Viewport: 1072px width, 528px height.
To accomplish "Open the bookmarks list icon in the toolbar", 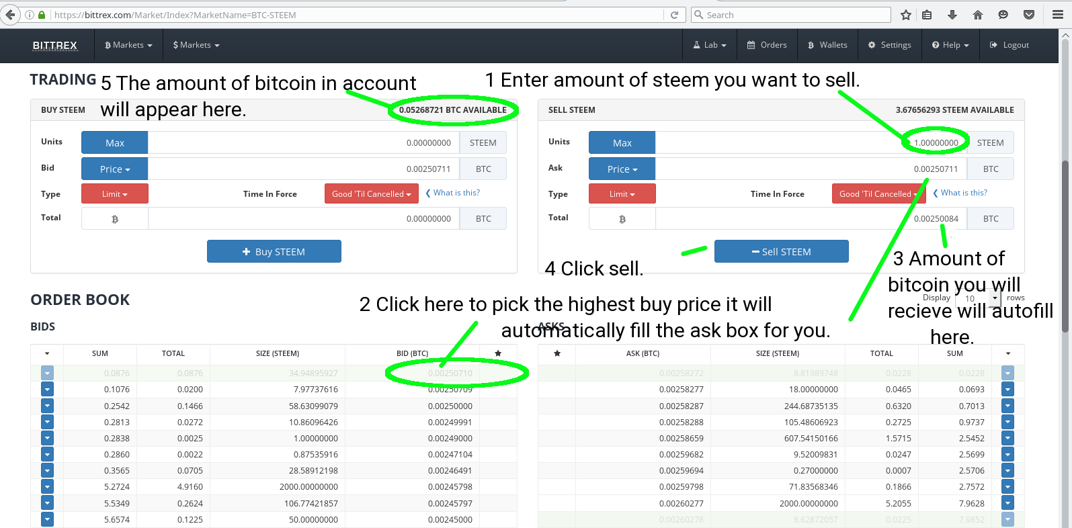I will pos(927,15).
